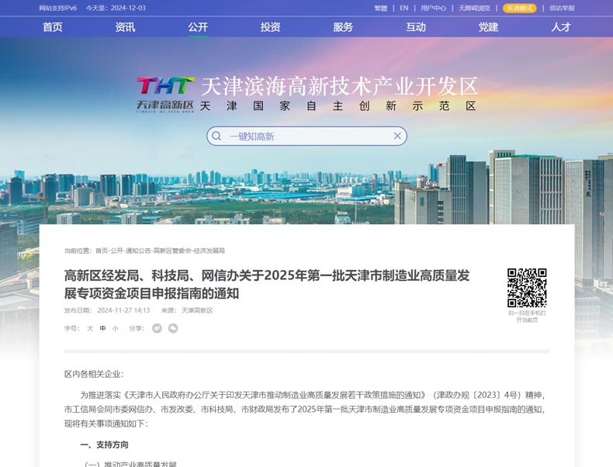This screenshot has width=613, height=467.
Task: Switch to 繁體 traditional Chinese
Action: pyautogui.click(x=380, y=8)
